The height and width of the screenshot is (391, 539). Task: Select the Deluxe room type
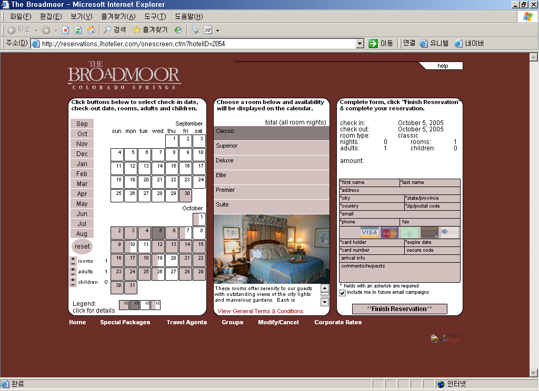point(272,162)
